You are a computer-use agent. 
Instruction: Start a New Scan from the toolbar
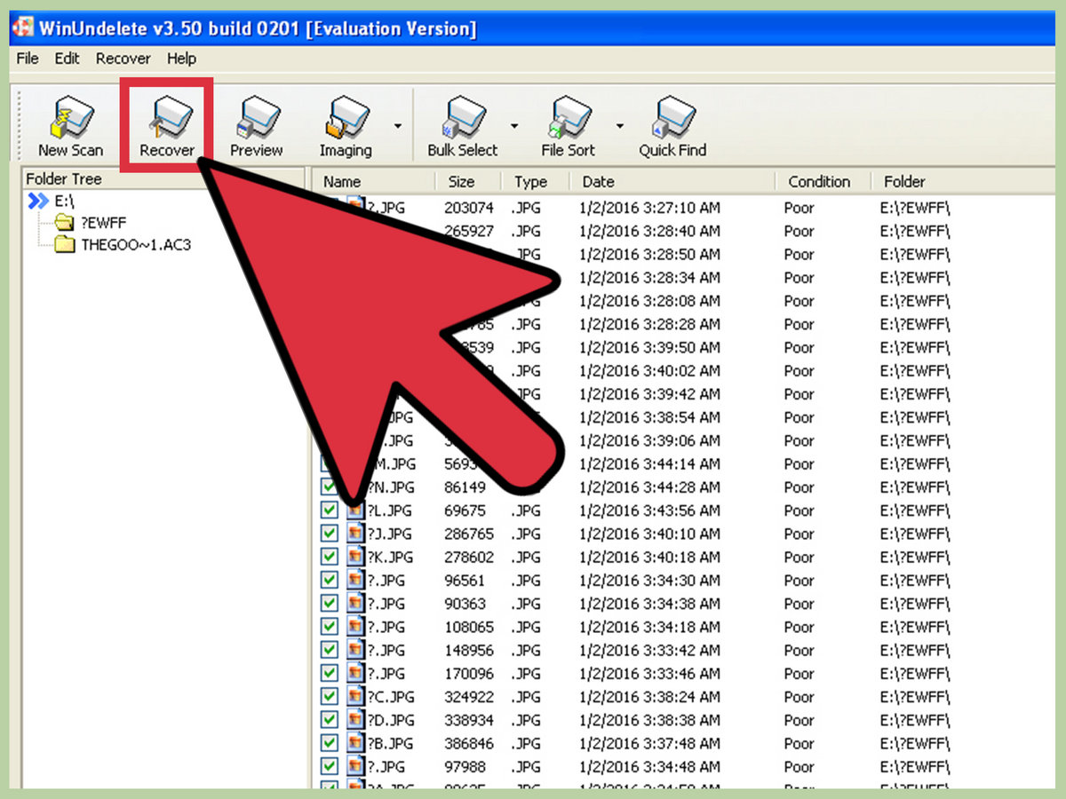point(70,127)
